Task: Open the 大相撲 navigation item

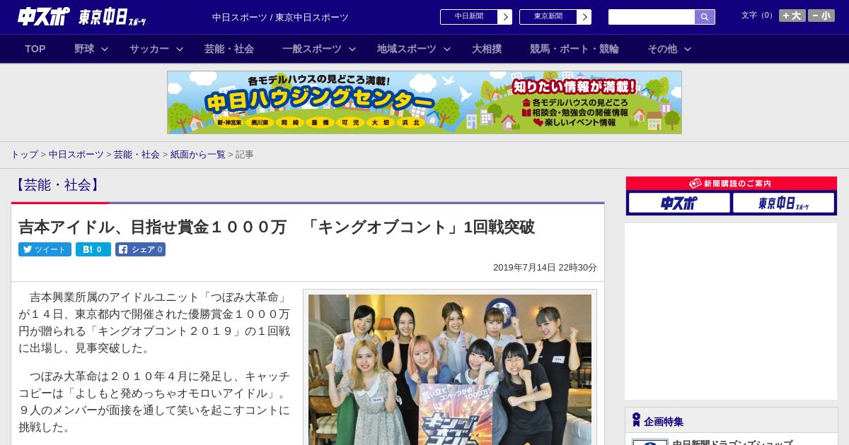Action: (x=487, y=49)
